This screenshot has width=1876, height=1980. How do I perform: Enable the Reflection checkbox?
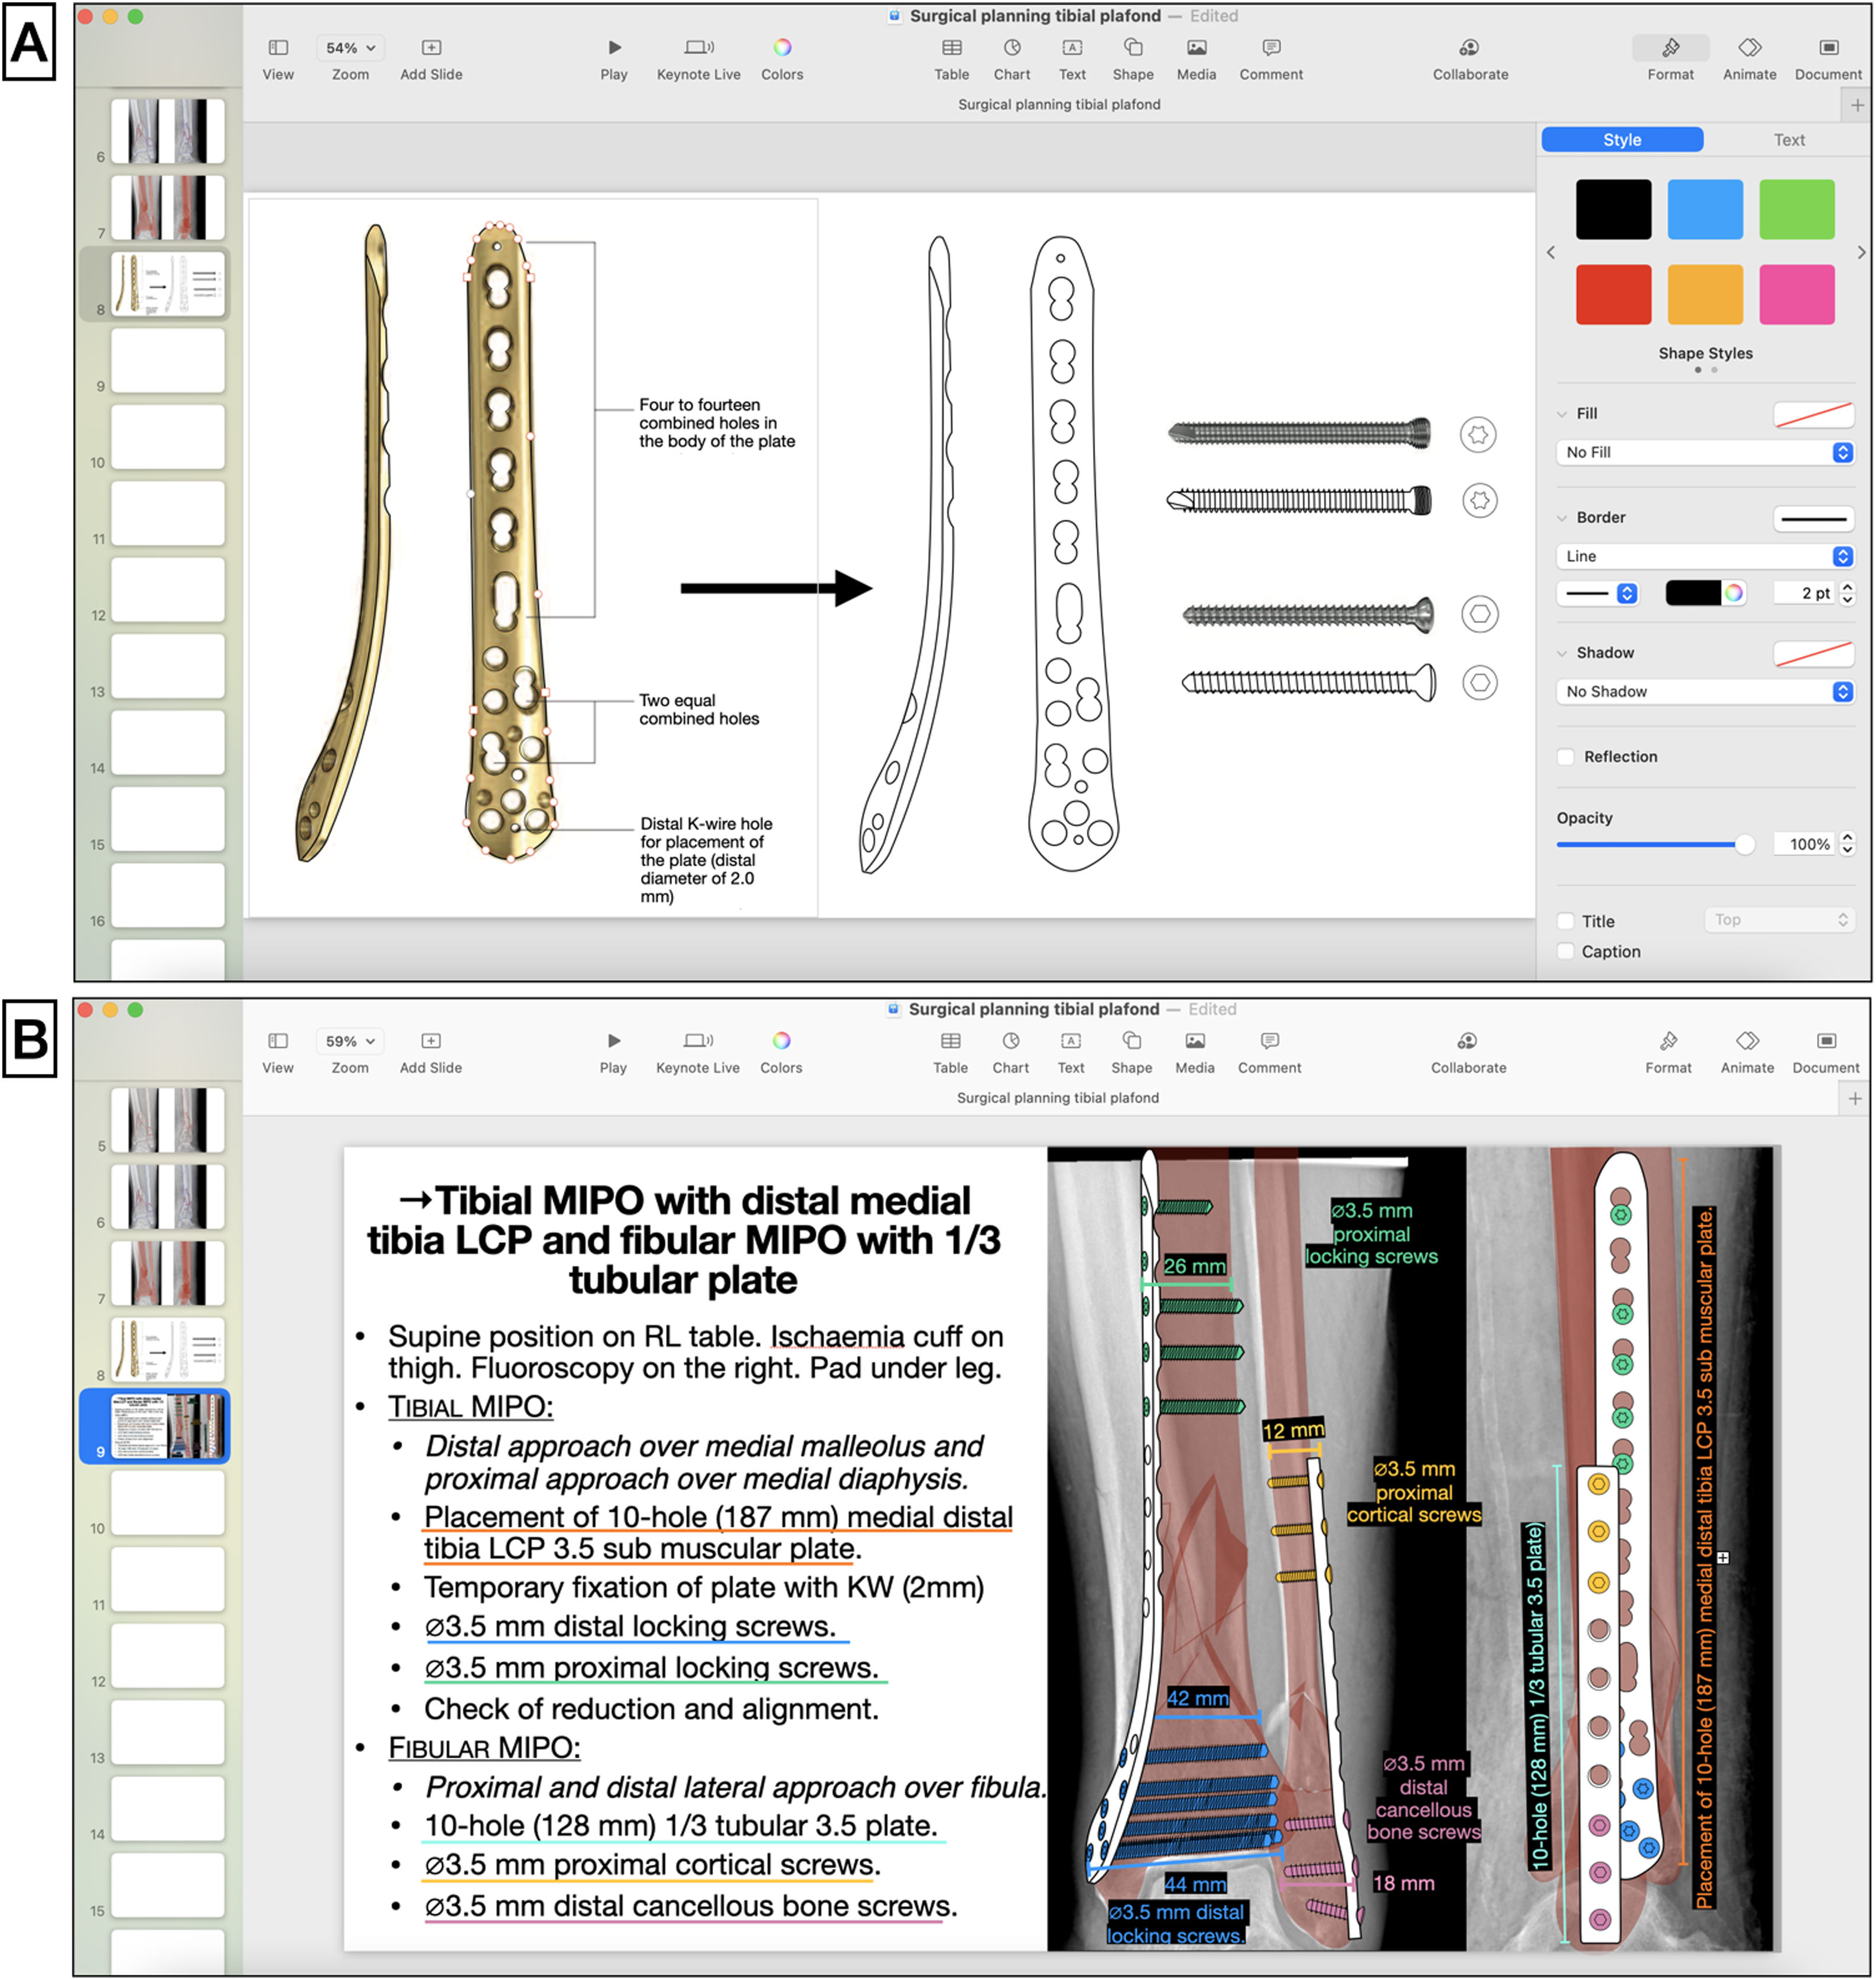click(1565, 757)
